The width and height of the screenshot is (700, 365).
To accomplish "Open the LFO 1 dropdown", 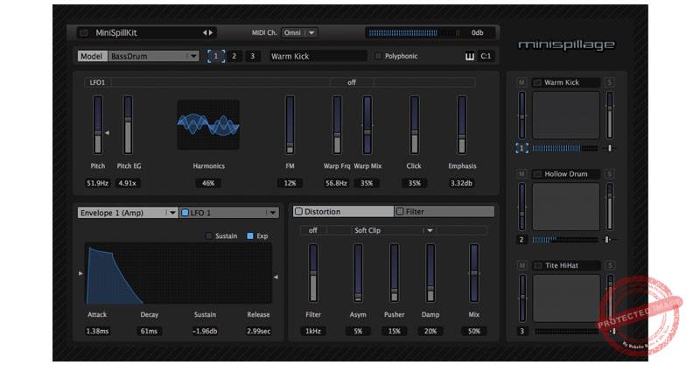I will [x=229, y=213].
